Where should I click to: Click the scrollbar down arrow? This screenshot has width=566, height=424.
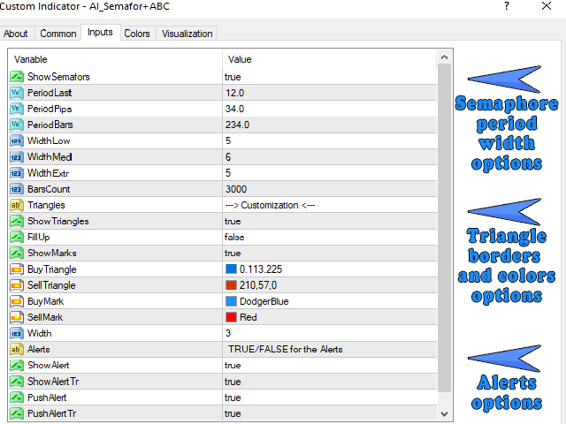(445, 413)
